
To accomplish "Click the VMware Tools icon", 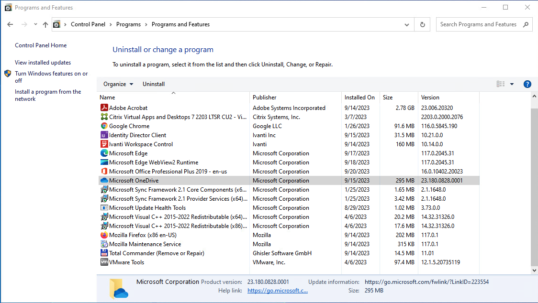I will pos(104,262).
